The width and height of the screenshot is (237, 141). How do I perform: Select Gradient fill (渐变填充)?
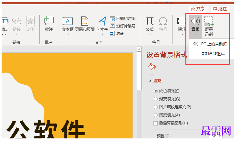155,99
